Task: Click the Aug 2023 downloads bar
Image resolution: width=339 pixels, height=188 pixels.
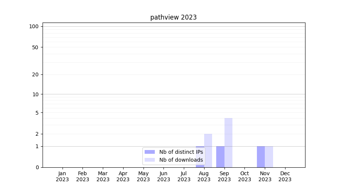Action: (208, 150)
